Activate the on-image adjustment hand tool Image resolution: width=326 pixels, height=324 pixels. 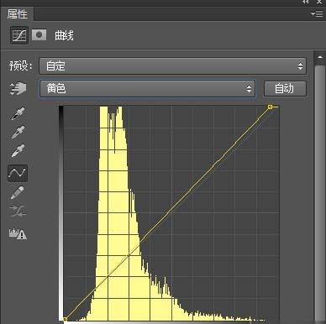(x=18, y=89)
